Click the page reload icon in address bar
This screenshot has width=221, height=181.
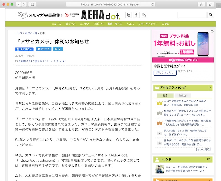tap(152, 4)
